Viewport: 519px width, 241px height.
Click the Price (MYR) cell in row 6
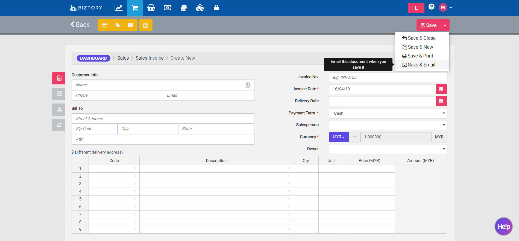coord(370,207)
